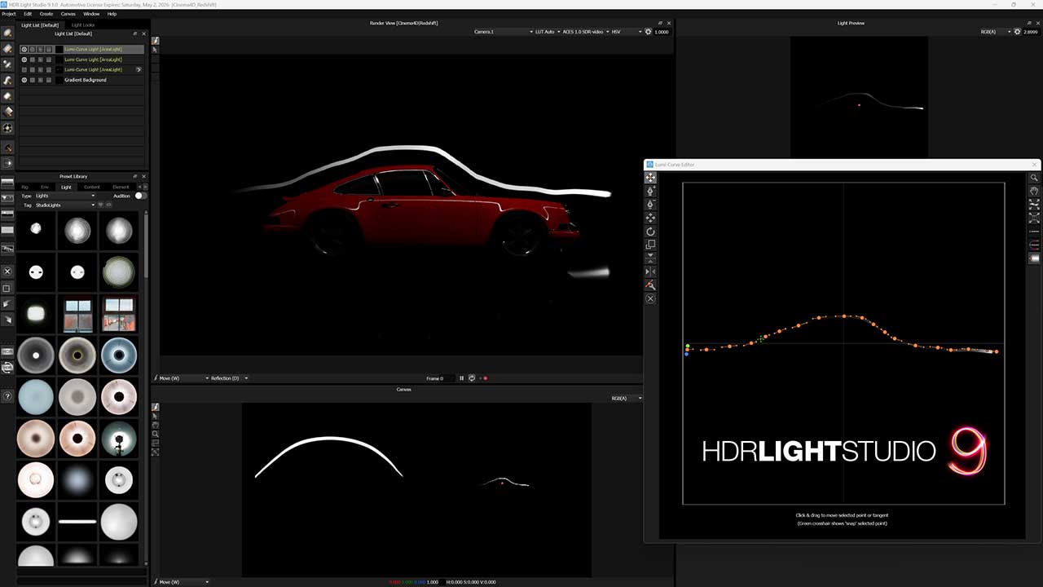The height and width of the screenshot is (587, 1043).
Task: Switch to the Content tab in Preset Library
Action: tap(92, 187)
